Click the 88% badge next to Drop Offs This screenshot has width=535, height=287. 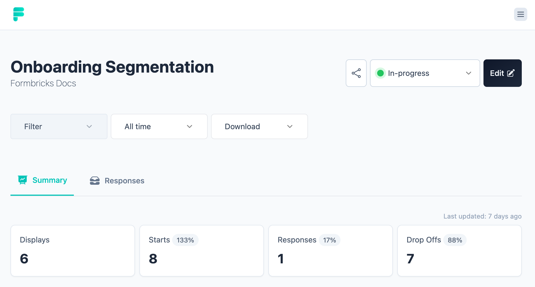tap(455, 240)
